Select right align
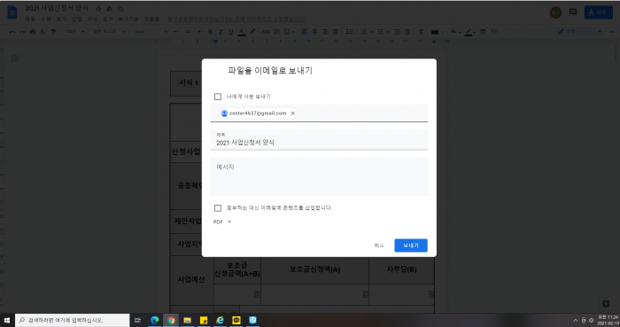The image size is (620, 327). click(x=325, y=32)
